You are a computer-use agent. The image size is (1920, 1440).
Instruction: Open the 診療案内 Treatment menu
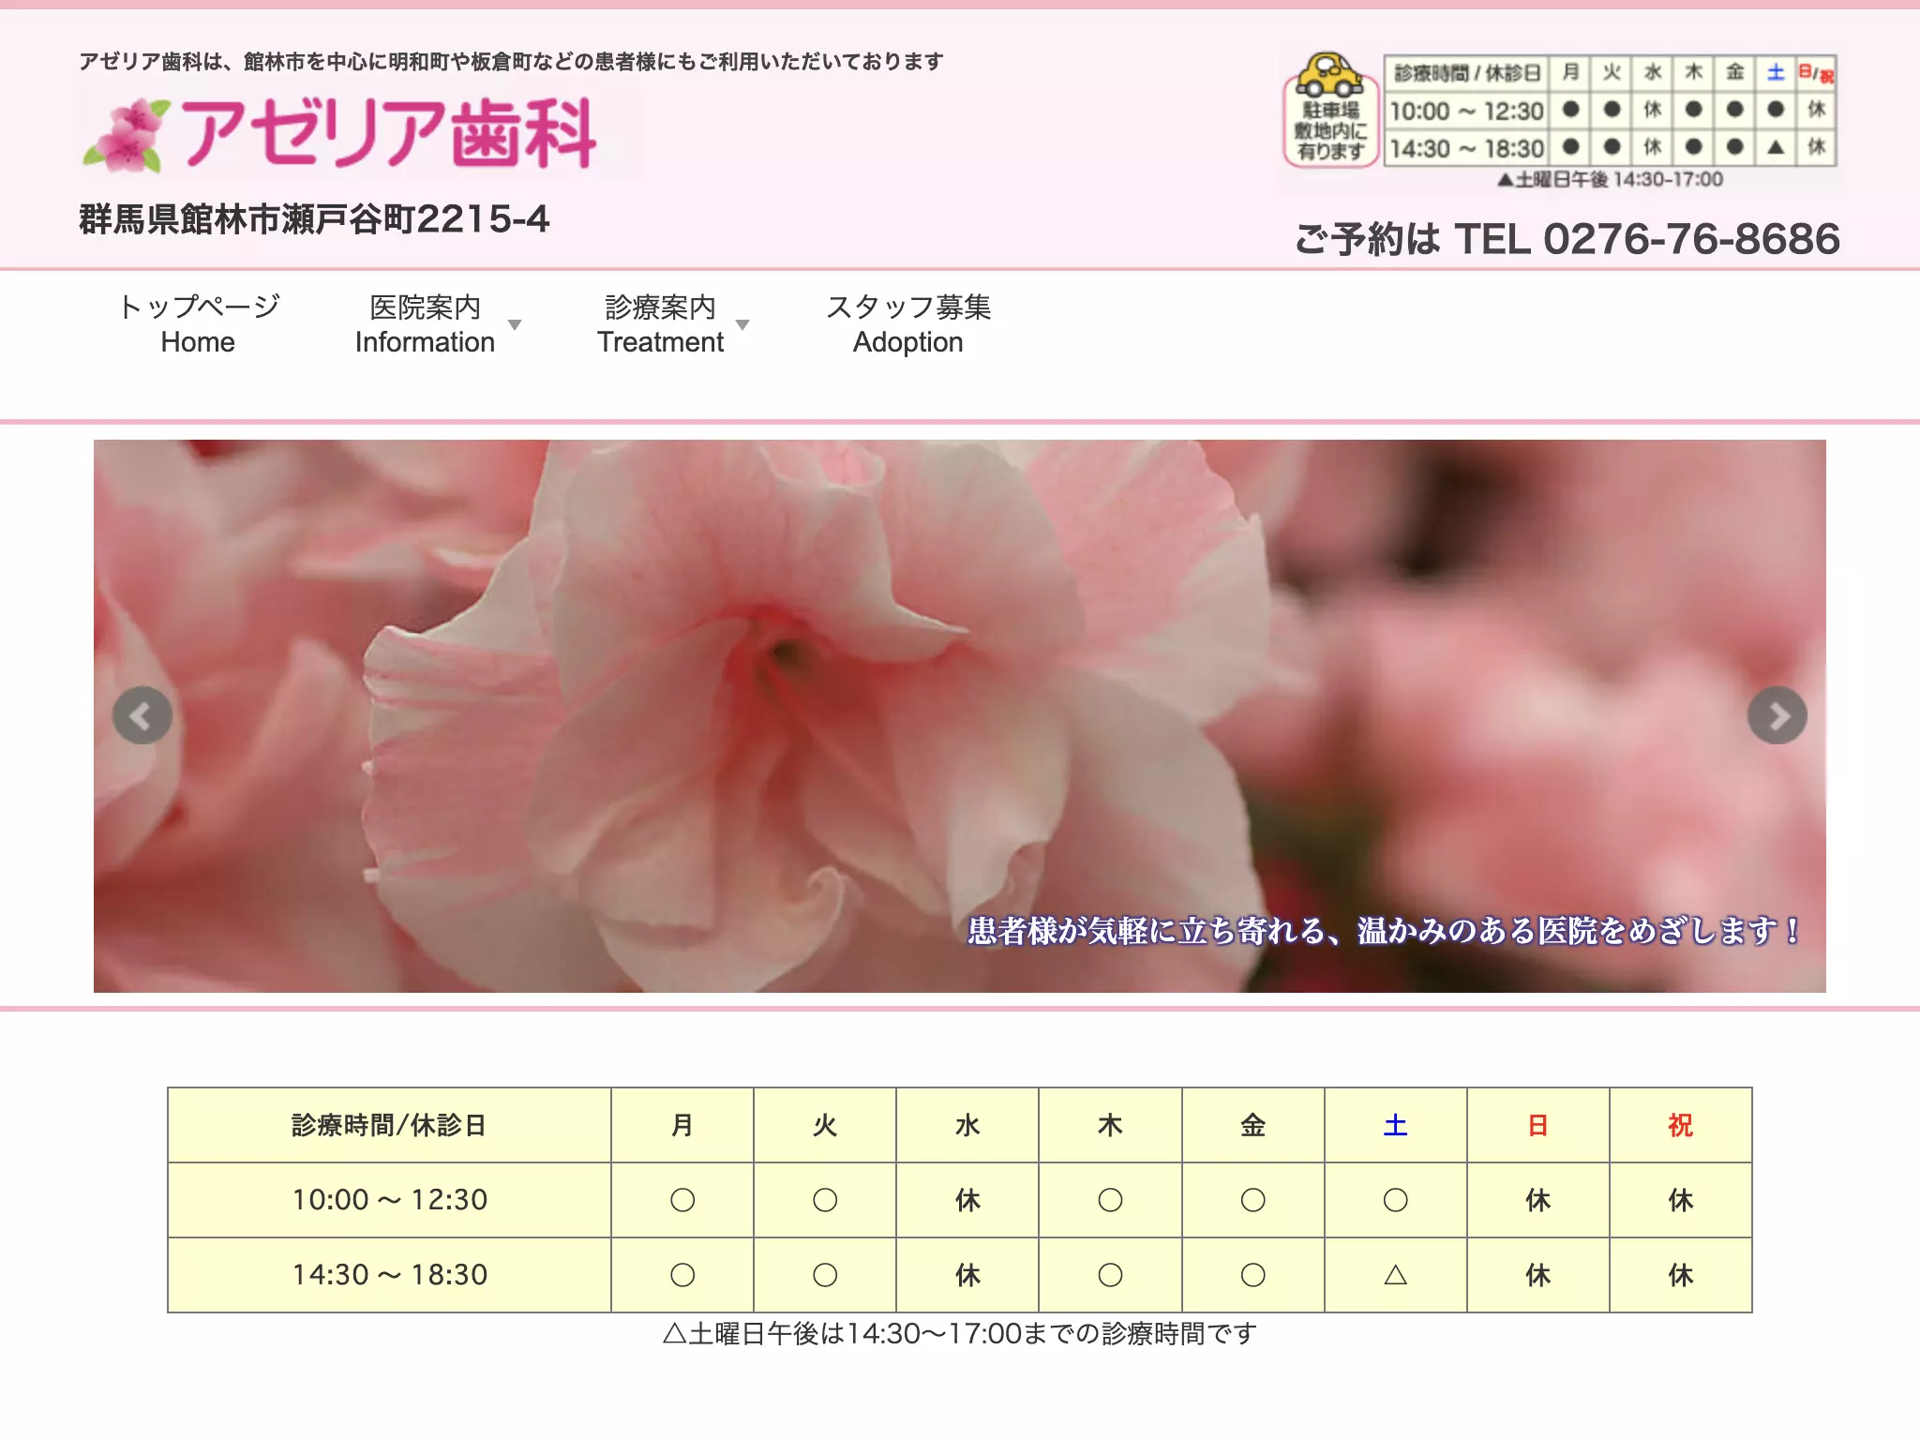tap(661, 324)
